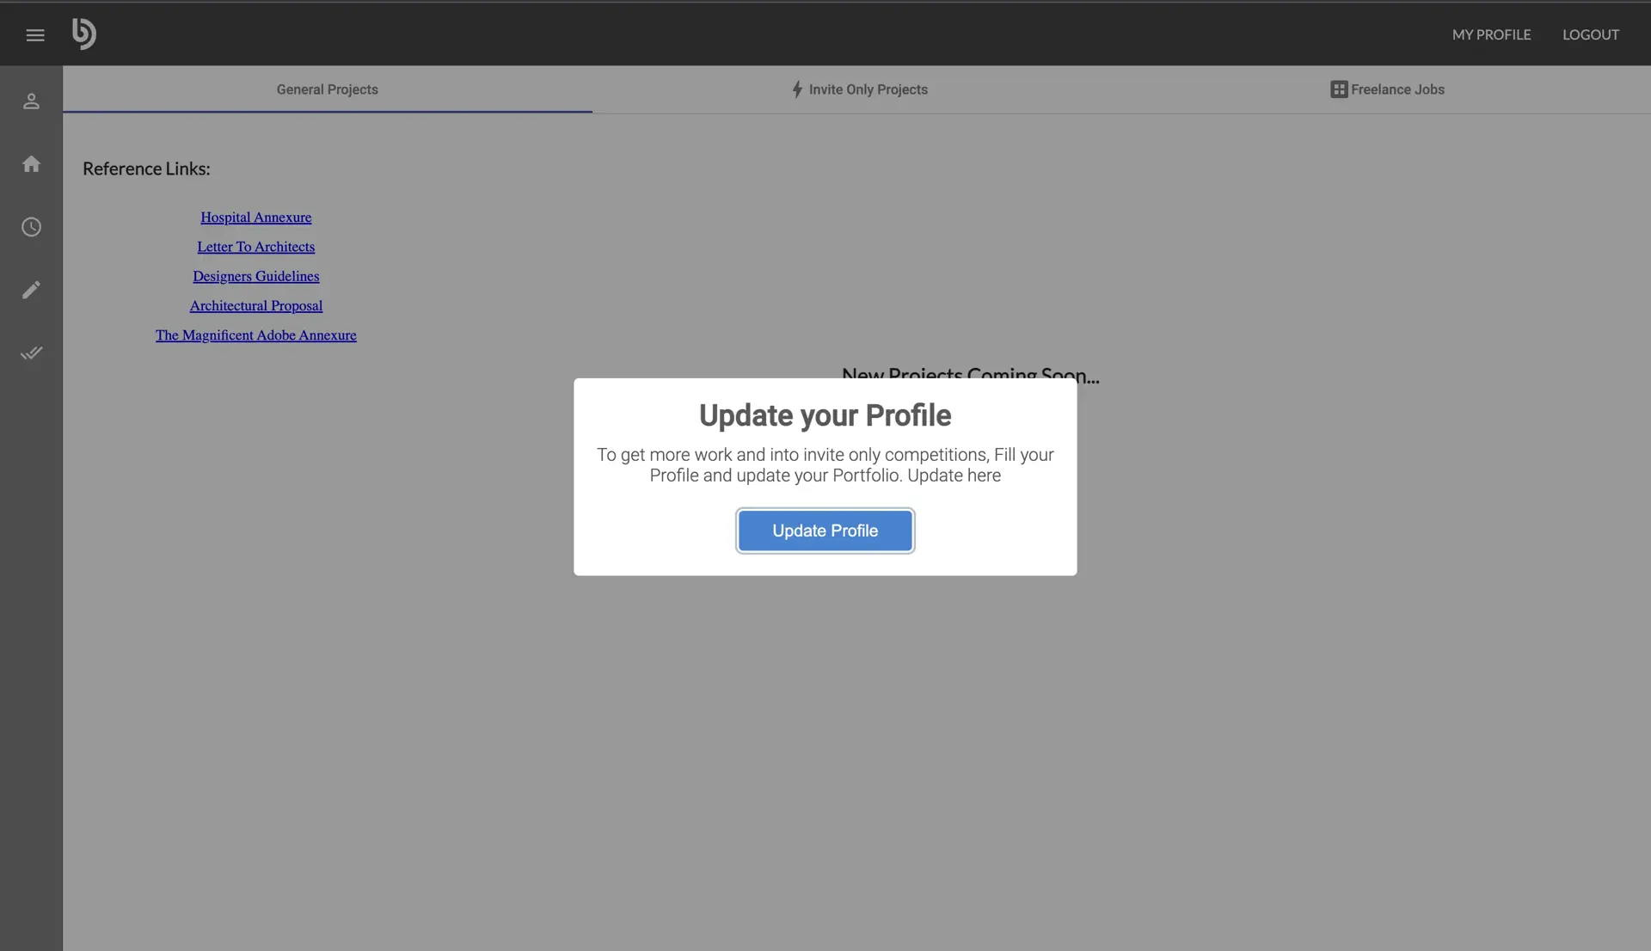Click the double-check completed icon in the sidebar
The image size is (1651, 951).
click(32, 353)
